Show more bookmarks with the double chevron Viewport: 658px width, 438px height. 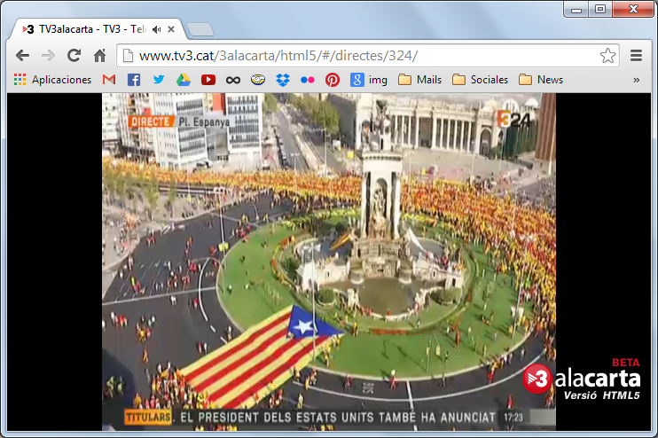point(636,80)
